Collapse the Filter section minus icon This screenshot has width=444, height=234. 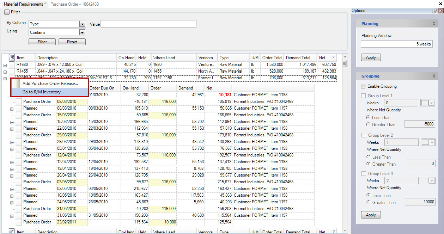7,12
